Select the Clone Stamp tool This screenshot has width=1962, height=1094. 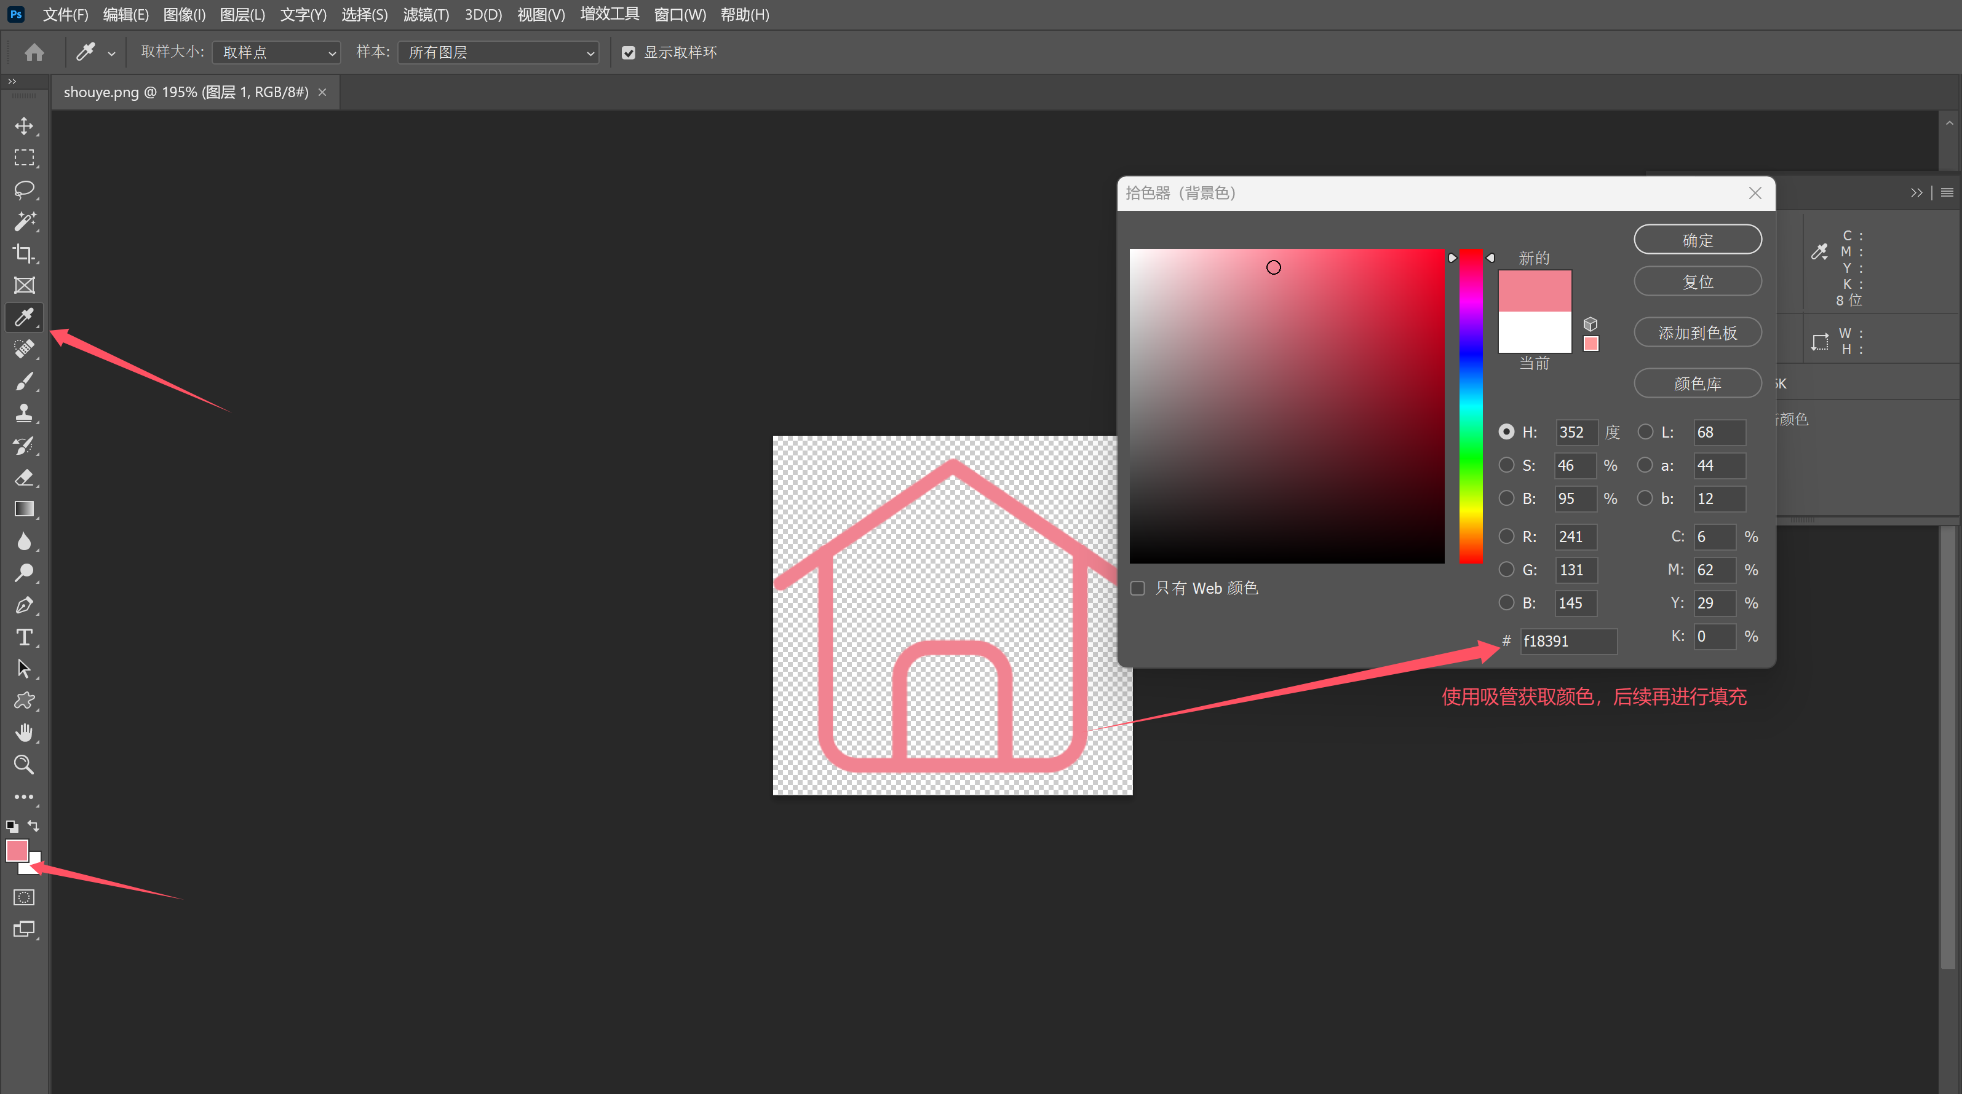23,414
